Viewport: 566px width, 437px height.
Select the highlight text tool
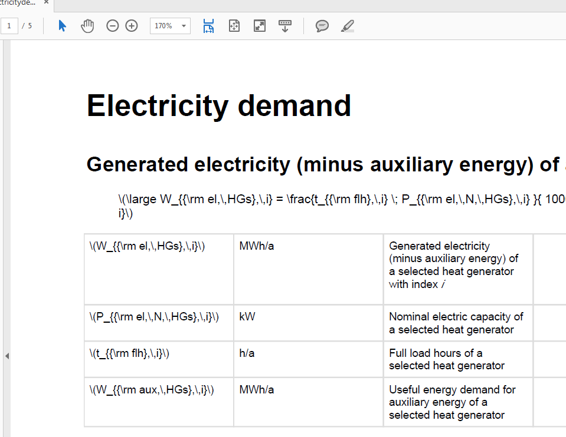(348, 26)
